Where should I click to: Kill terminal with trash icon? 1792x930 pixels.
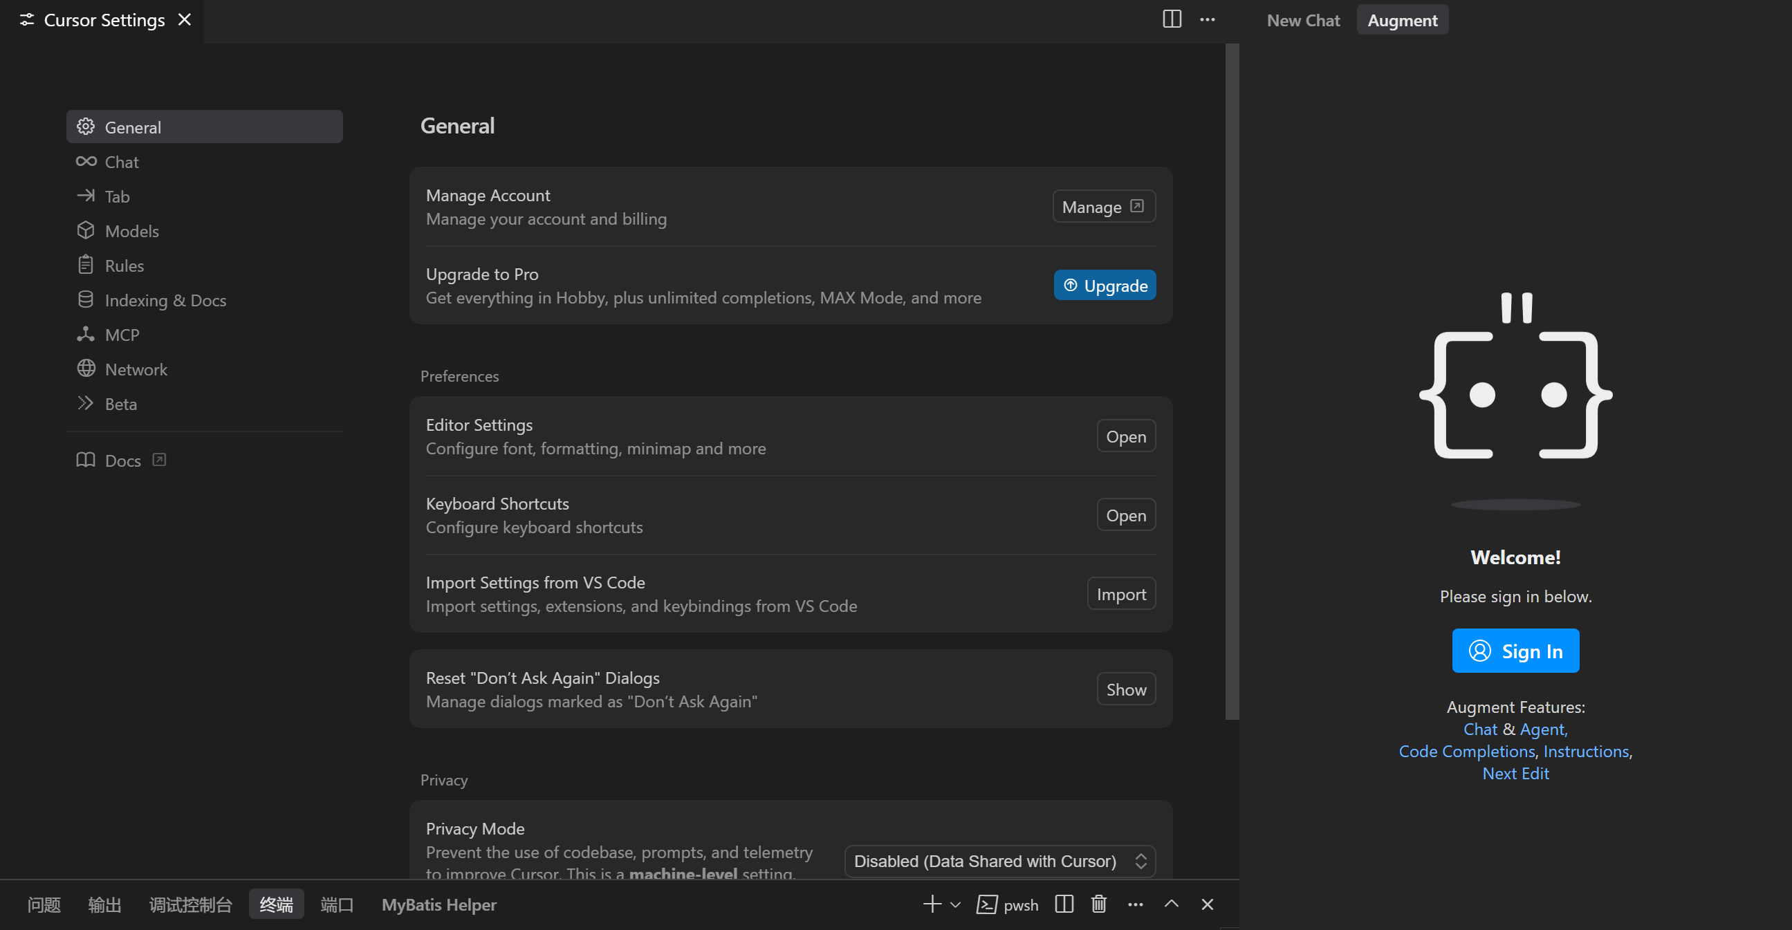(x=1098, y=904)
